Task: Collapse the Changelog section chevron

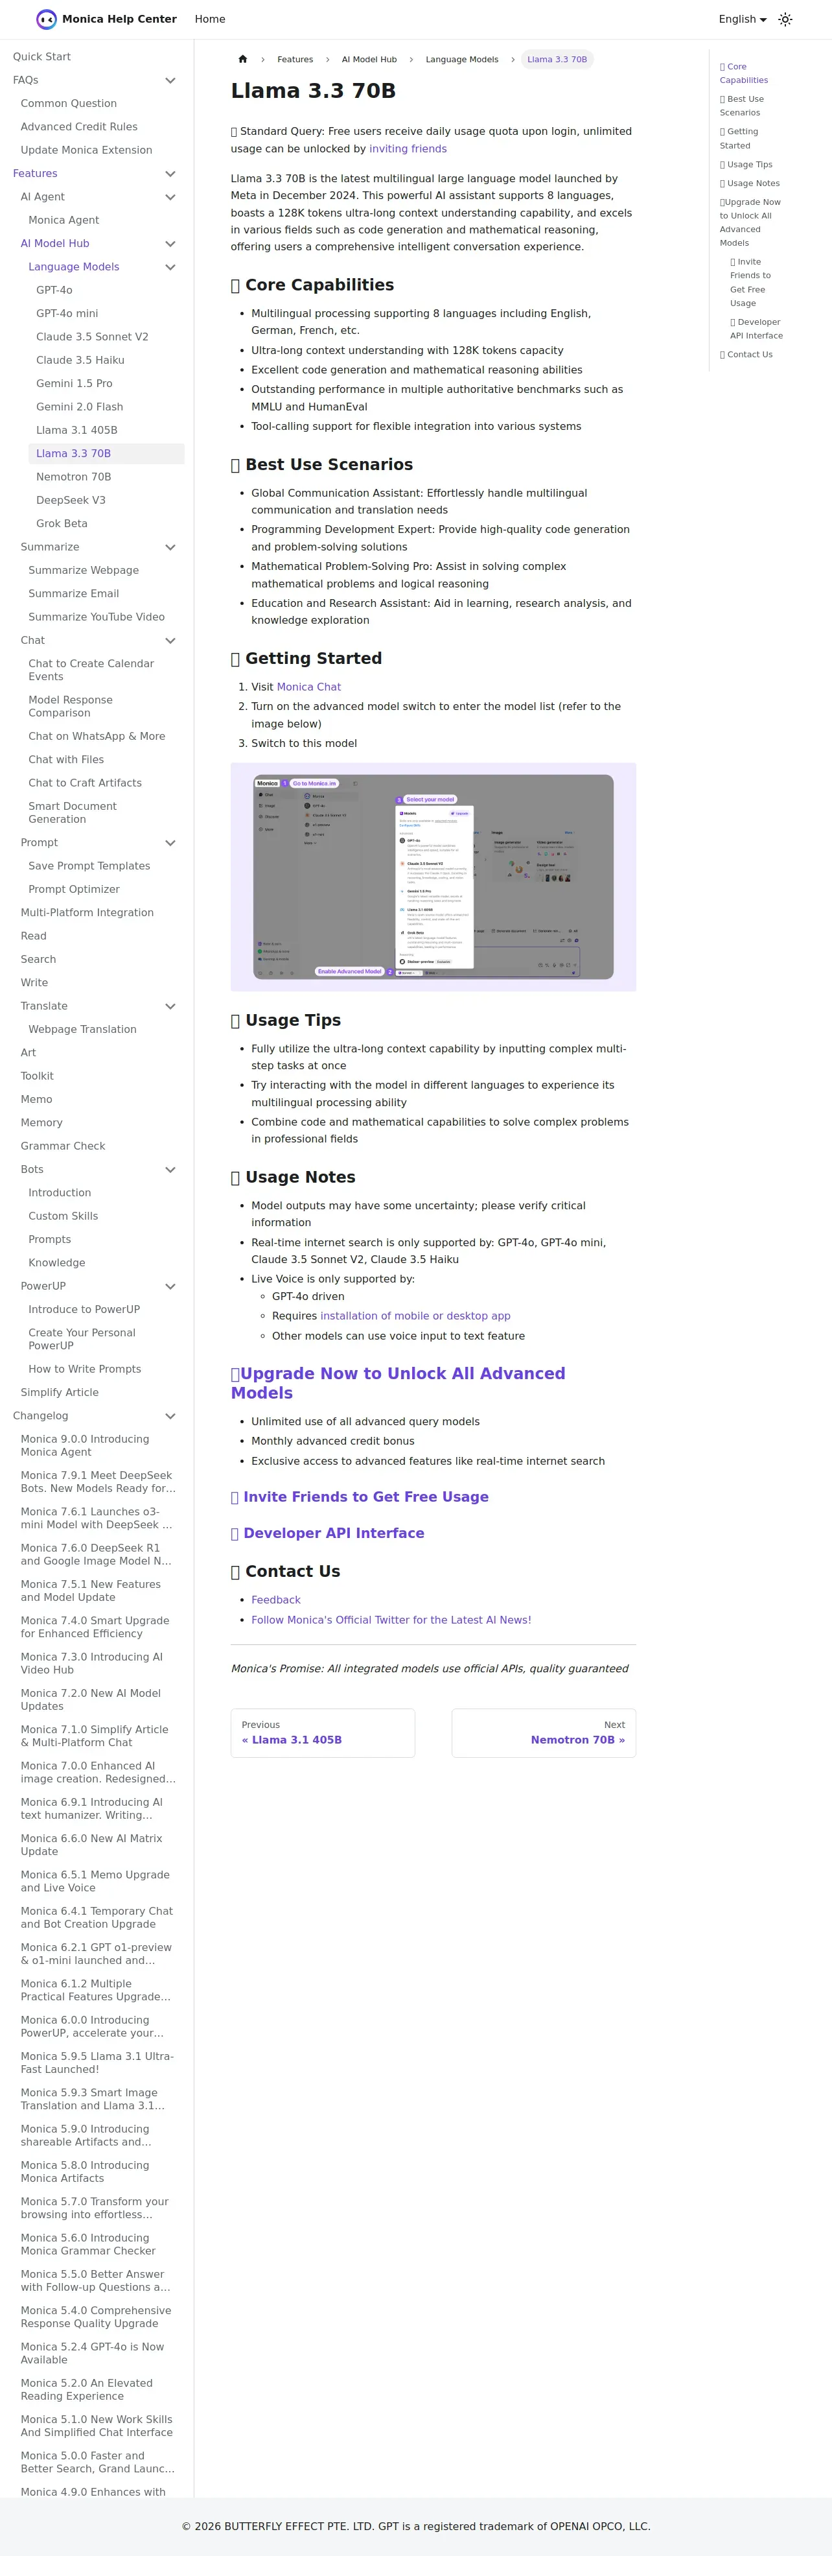Action: (170, 1416)
